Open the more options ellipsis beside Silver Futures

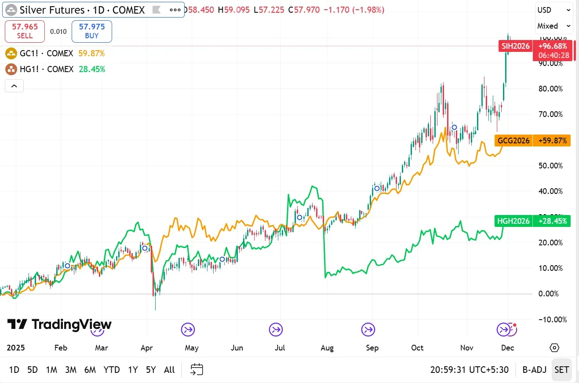pyautogui.click(x=175, y=10)
